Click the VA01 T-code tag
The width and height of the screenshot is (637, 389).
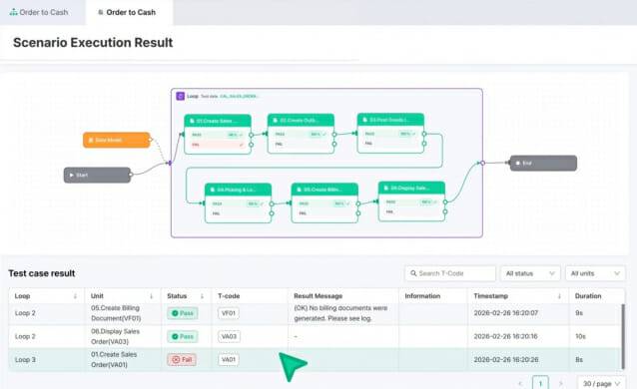229,359
